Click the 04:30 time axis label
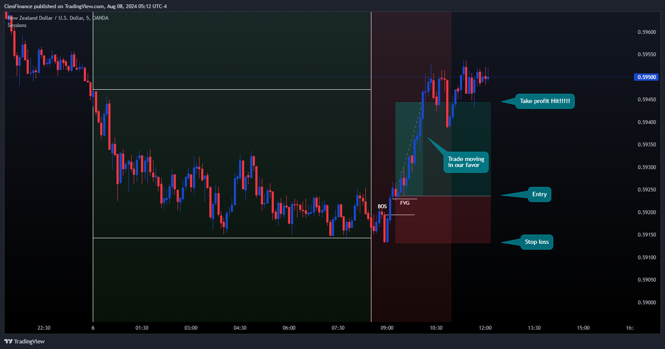 pos(240,328)
